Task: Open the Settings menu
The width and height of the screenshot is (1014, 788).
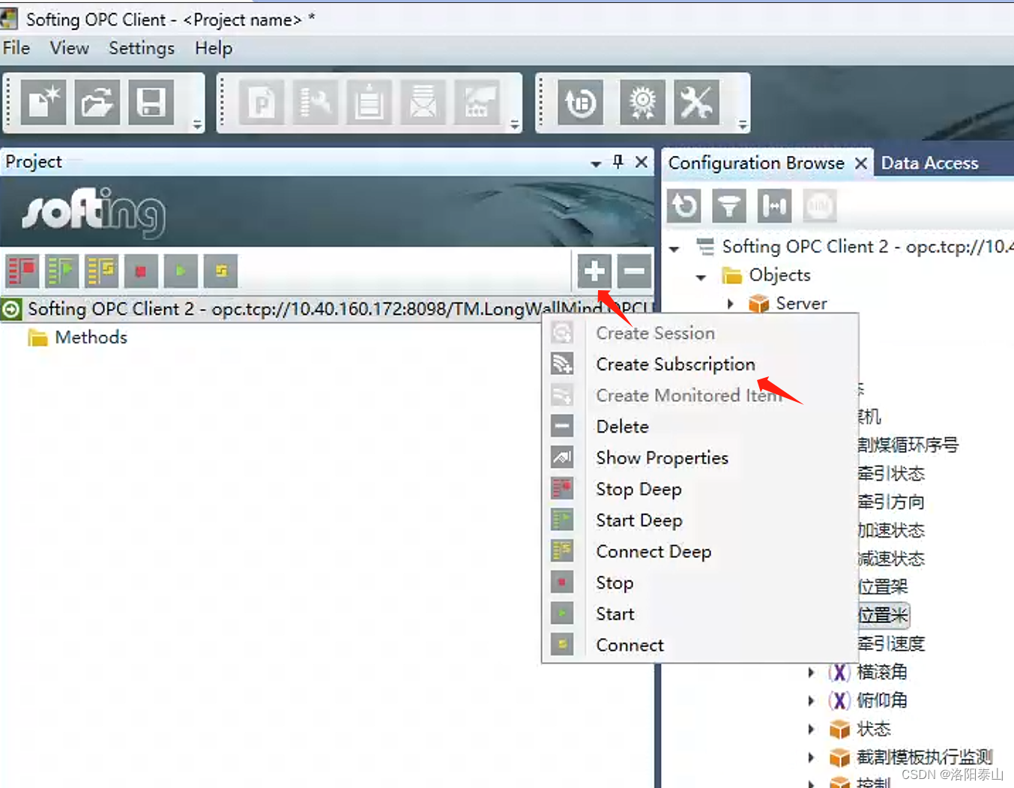Action: coord(142,48)
